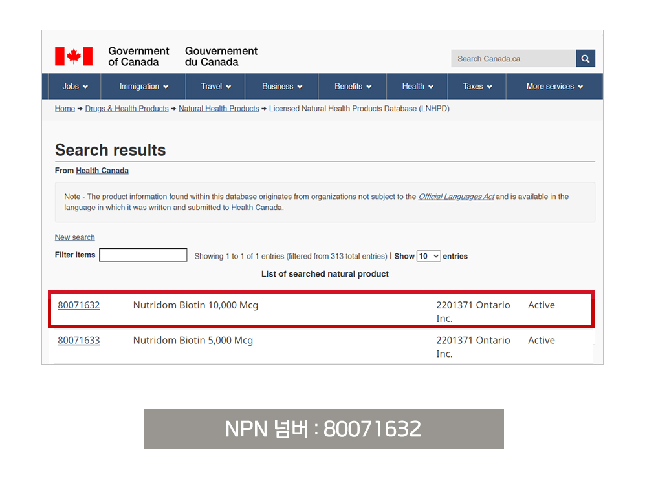Click the Showing 1 to 1 entries text
This screenshot has width=647, height=481.
[291, 257]
